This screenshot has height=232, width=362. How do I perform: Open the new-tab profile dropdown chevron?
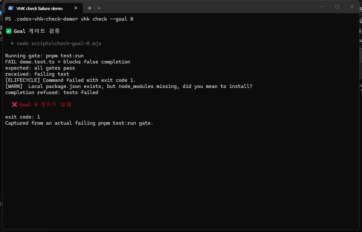(99, 8)
